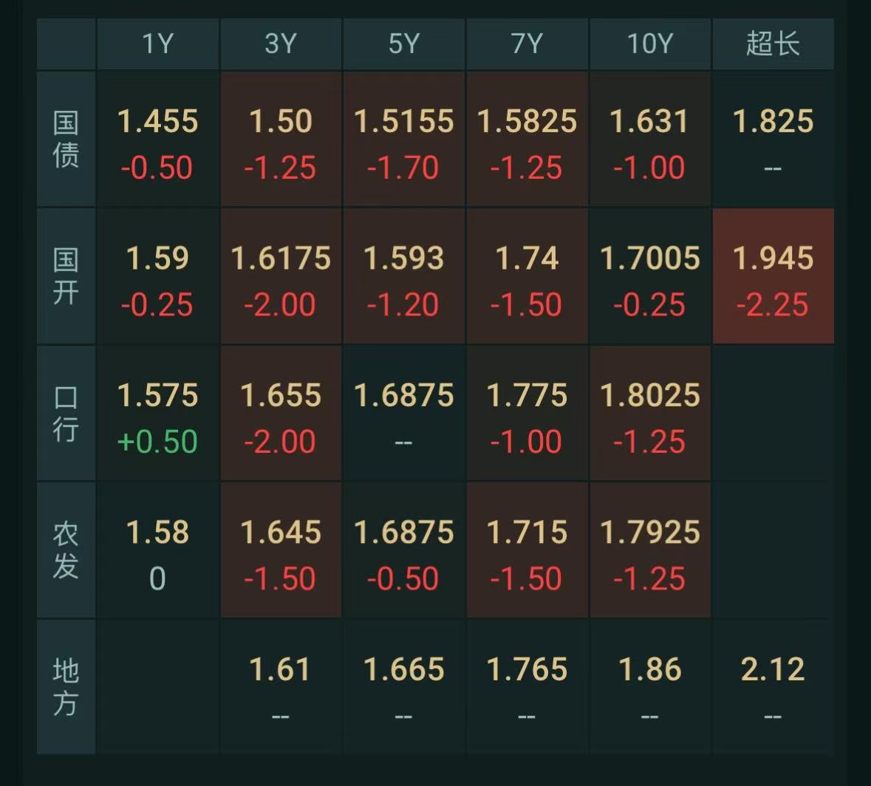
Task: Select 国开 3Y cell showing 1.6175
Action: (281, 276)
